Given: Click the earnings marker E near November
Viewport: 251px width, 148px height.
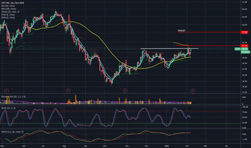Looking at the screenshot, I should (x=125, y=91).
